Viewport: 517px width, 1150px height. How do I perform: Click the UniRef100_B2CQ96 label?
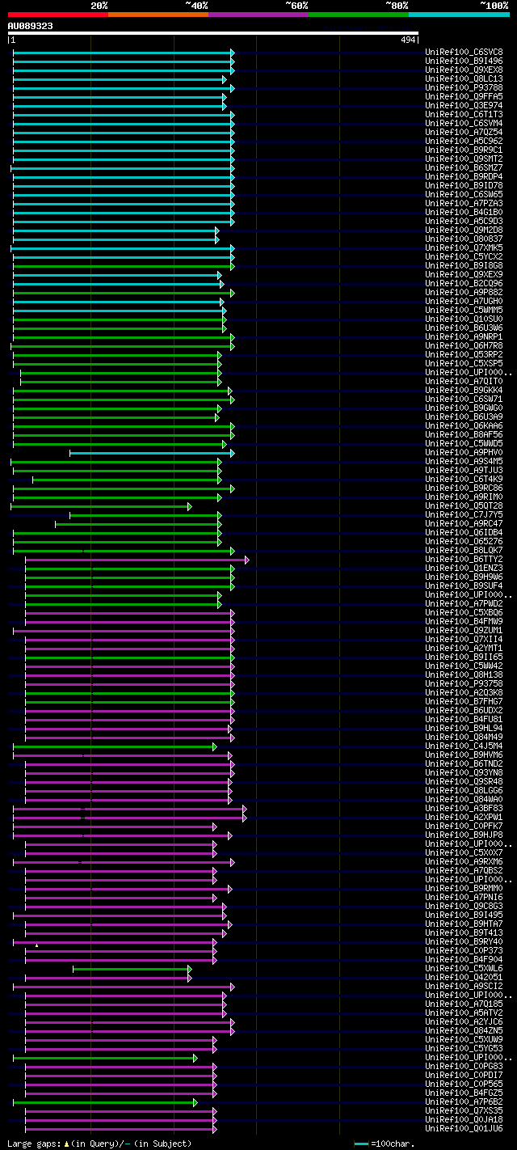[x=464, y=283]
